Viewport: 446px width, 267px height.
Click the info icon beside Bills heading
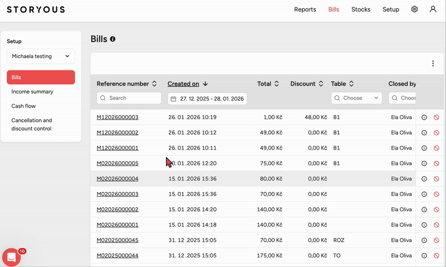[x=113, y=39]
